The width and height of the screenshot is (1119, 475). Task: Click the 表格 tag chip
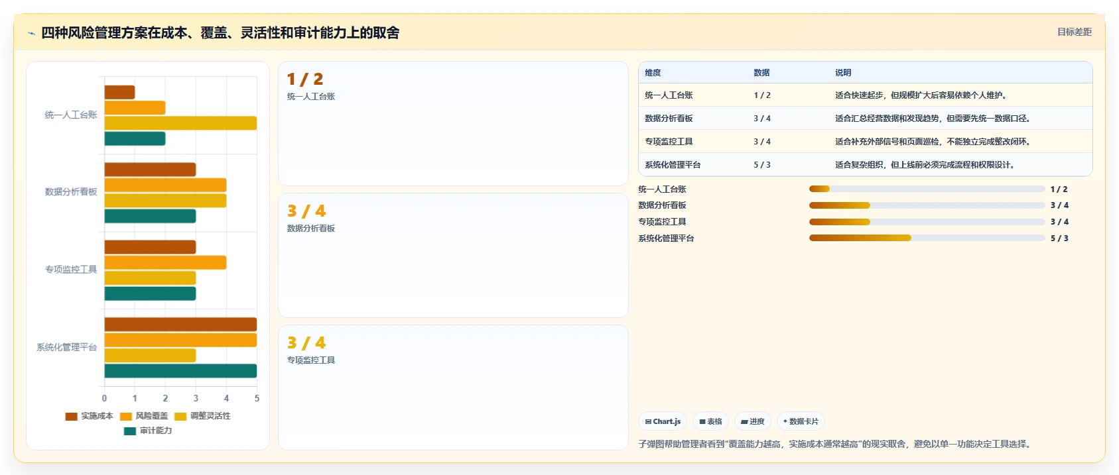coord(710,421)
